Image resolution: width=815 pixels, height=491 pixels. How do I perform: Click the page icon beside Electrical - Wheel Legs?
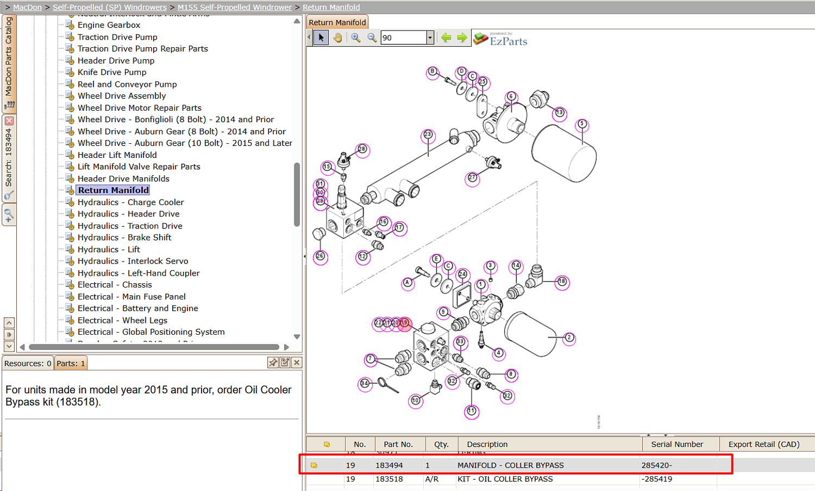70,320
